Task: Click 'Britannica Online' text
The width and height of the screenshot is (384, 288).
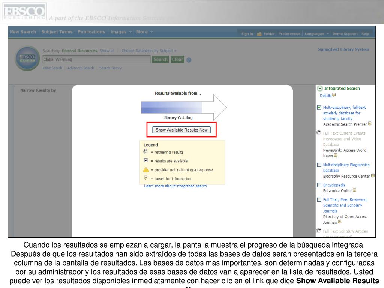Action: pyautogui.click(x=337, y=191)
